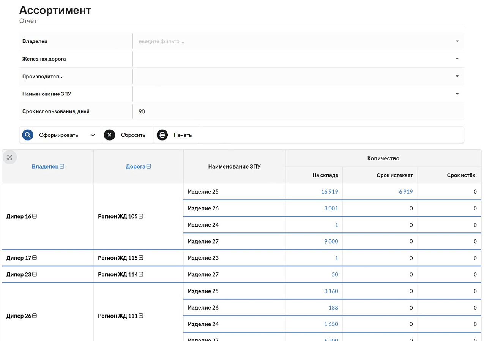Click the Срок истекает column header
Image resolution: width=484 pixels, height=341 pixels.
[x=380, y=175]
